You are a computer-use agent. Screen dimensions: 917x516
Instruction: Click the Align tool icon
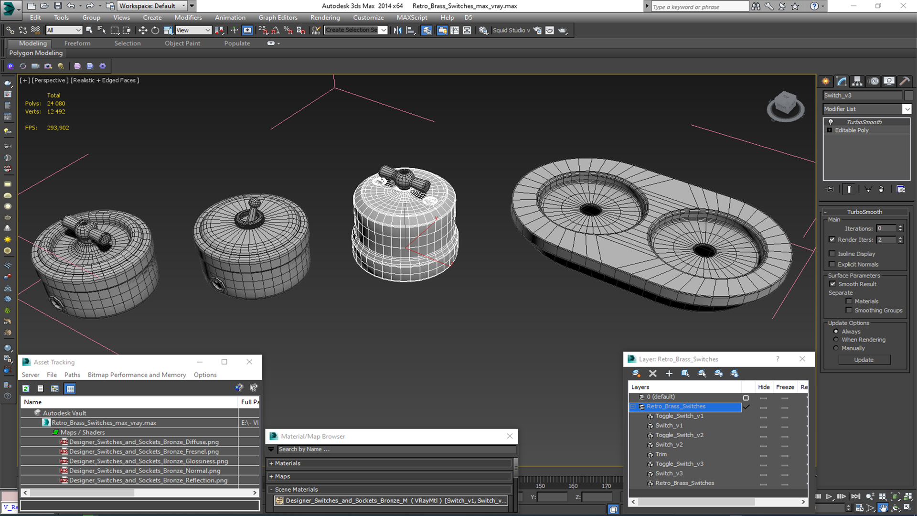pyautogui.click(x=410, y=30)
